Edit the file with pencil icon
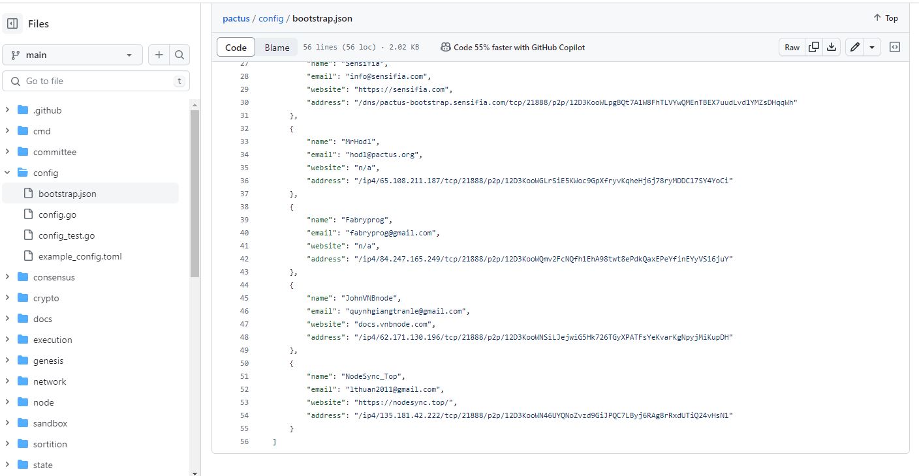This screenshot has height=476, width=919. (854, 48)
